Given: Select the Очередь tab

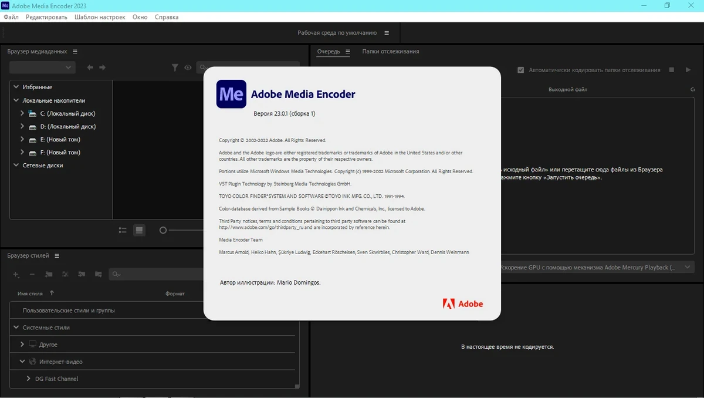Looking at the screenshot, I should pos(329,52).
